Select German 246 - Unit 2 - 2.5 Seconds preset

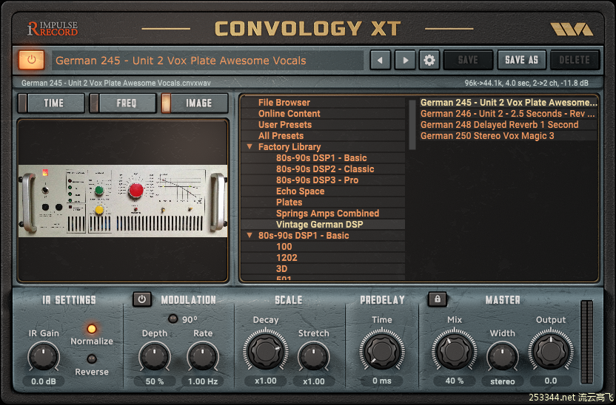click(x=509, y=113)
